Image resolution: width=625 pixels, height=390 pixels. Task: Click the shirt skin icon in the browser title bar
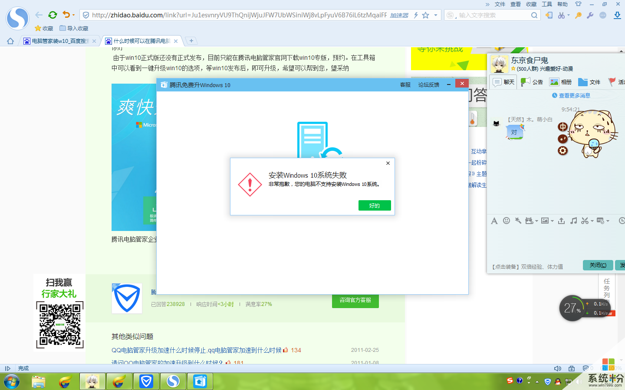[x=578, y=4]
